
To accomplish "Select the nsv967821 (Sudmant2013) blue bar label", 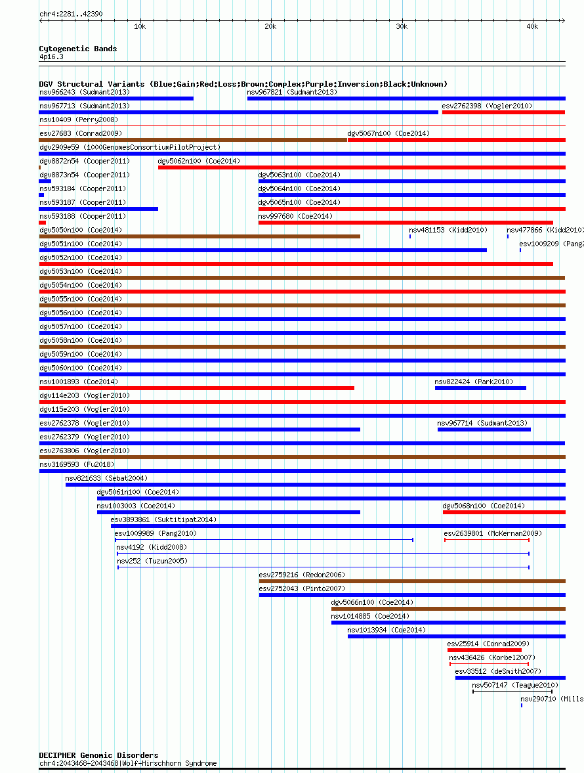I will point(292,92).
